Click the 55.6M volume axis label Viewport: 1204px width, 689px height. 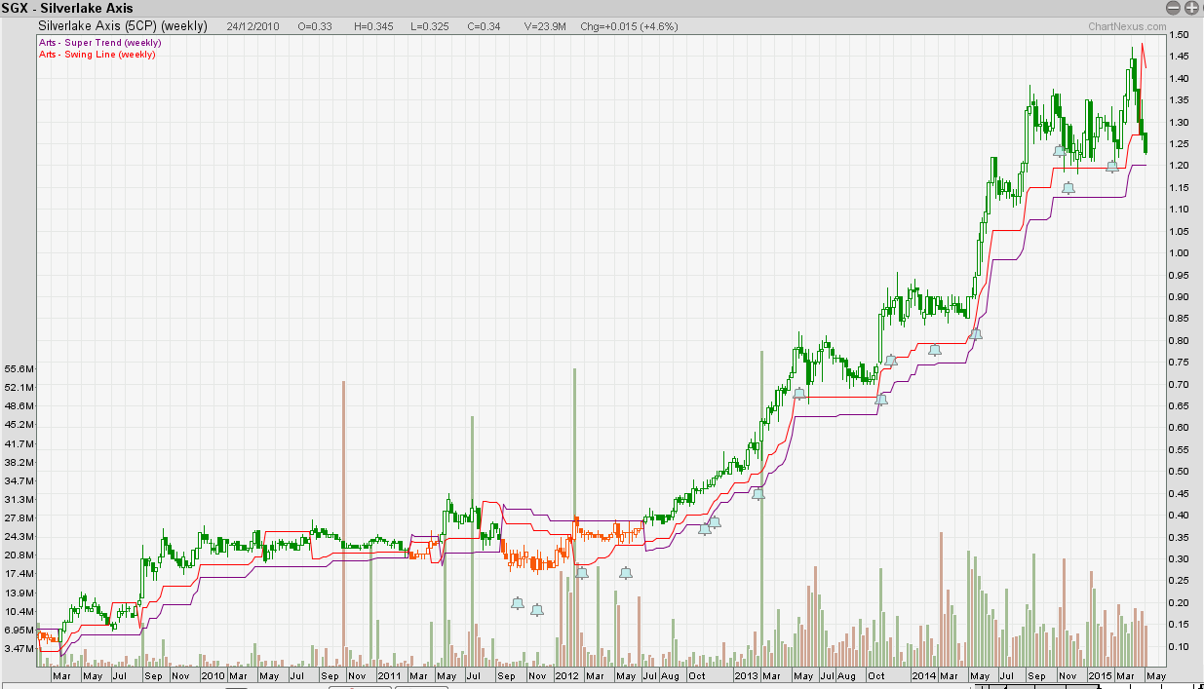pyautogui.click(x=19, y=369)
